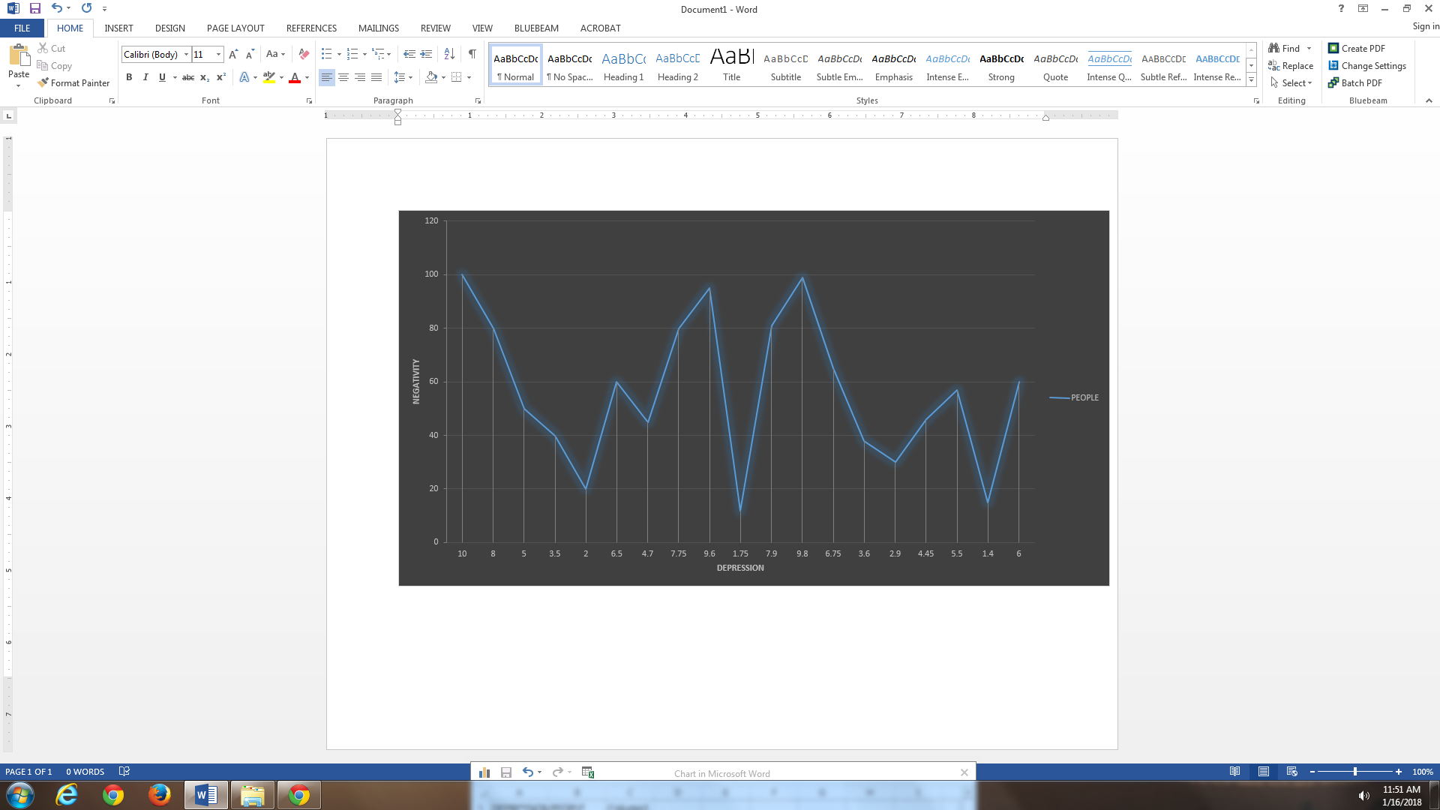
Task: Open Firefox from the taskbar
Action: point(159,795)
